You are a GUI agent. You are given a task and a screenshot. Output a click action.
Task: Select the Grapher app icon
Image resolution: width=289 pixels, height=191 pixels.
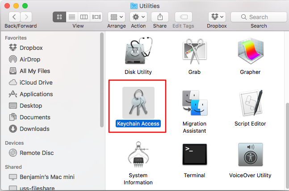click(251, 51)
